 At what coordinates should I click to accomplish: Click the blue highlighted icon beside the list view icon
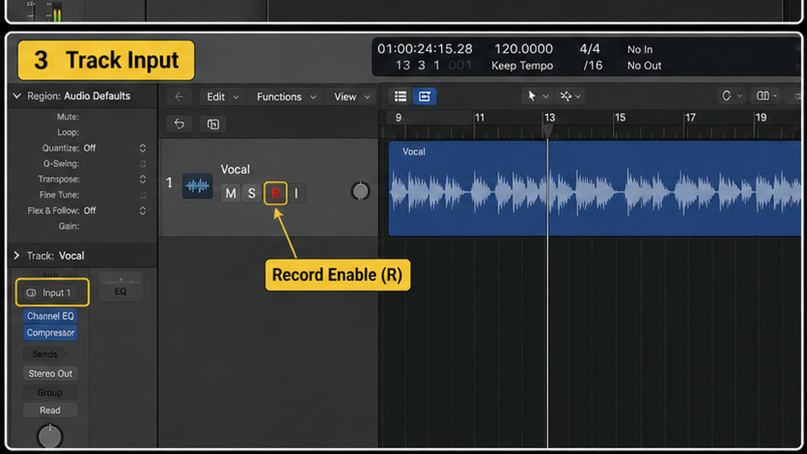click(x=424, y=96)
